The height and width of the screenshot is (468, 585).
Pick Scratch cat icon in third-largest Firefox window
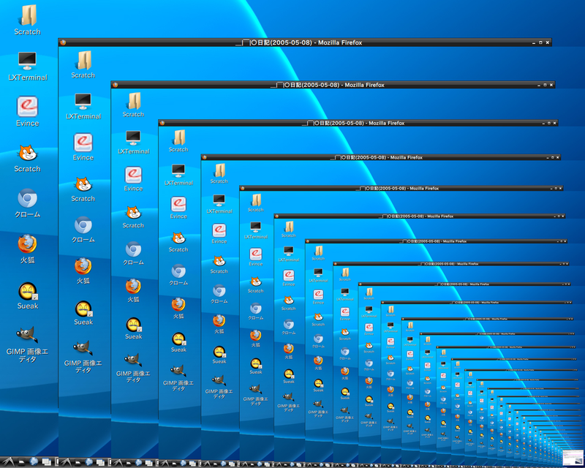[178, 238]
